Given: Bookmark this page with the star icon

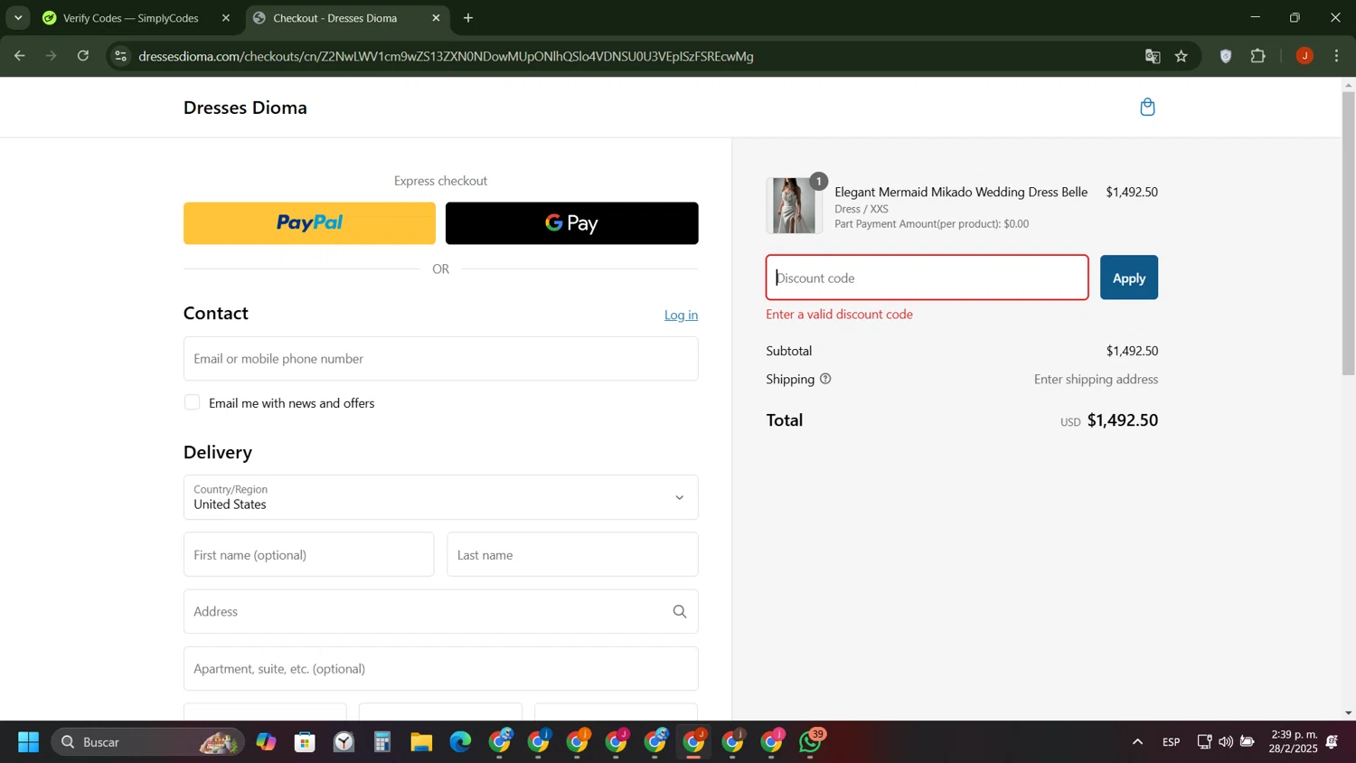Looking at the screenshot, I should click(x=1182, y=56).
